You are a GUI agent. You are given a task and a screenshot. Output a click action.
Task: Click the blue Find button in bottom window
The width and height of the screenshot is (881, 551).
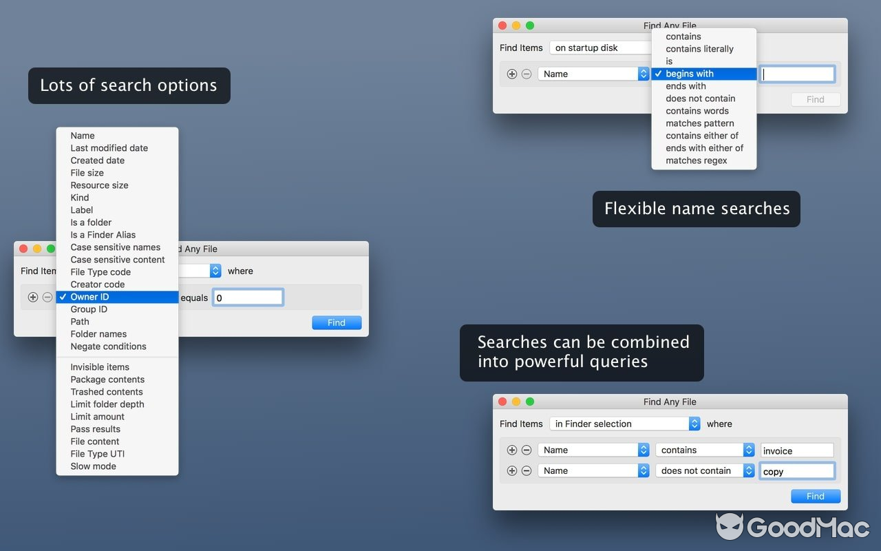click(815, 496)
